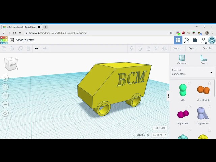The height and width of the screenshot is (162, 216).
Task: Collapse the shapes panel chevron
Action: coord(168,96)
